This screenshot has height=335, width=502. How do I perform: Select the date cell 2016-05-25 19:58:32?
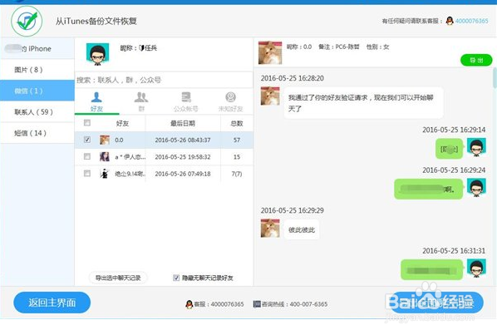(x=183, y=157)
